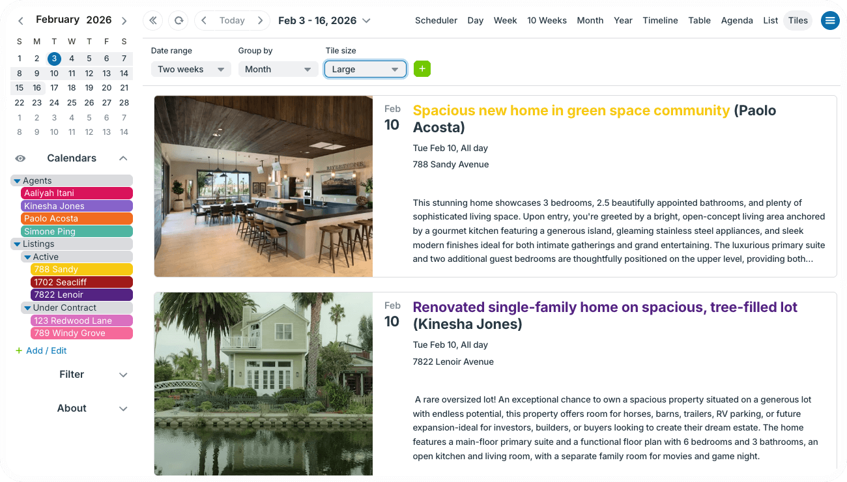Switch to the Timeline view
The width and height of the screenshot is (847, 482).
pos(660,20)
